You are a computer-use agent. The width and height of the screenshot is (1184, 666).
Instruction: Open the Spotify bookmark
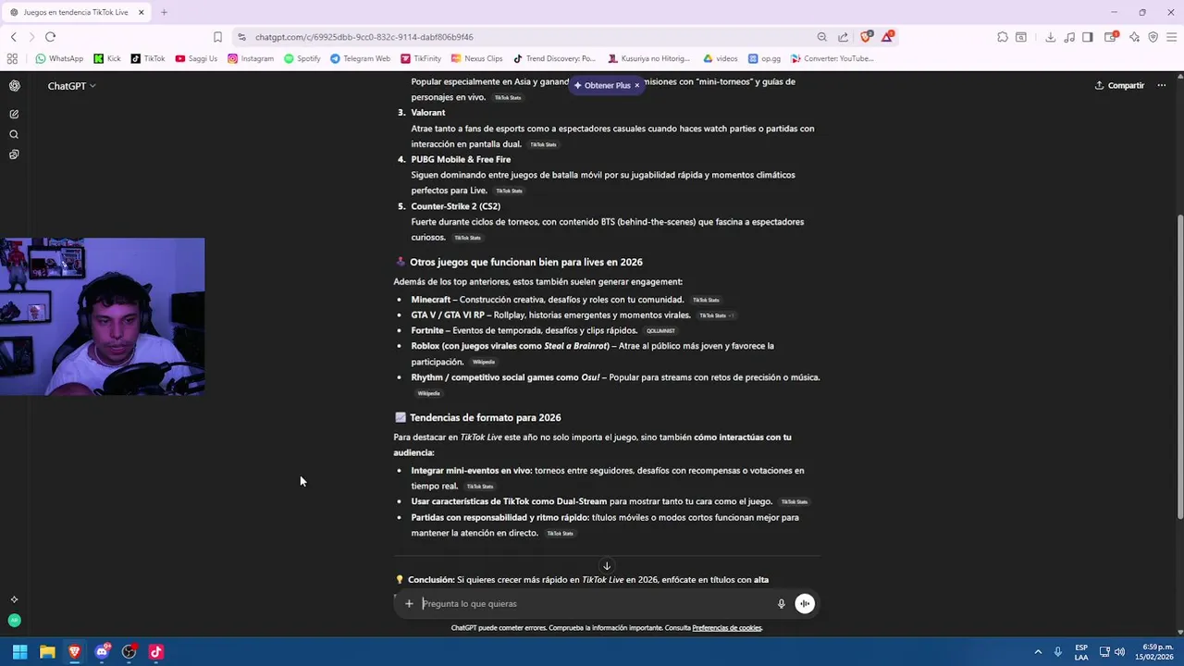[302, 58]
